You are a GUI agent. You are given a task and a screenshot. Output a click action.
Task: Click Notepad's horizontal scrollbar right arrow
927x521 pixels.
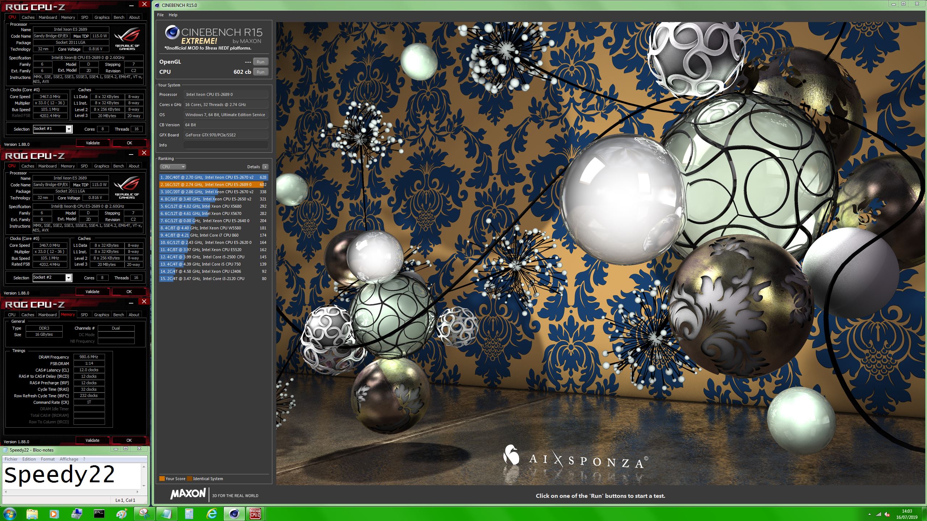(x=137, y=492)
